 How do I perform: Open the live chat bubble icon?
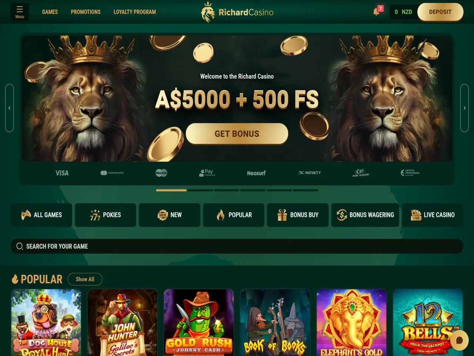click(x=460, y=340)
